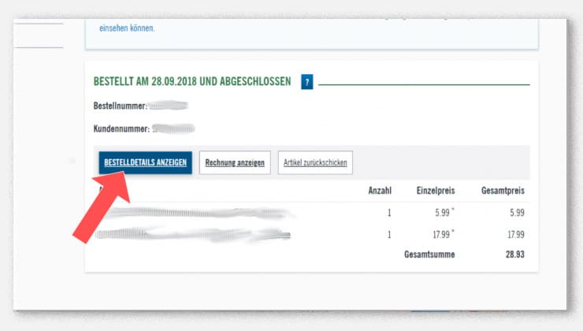
Task: Click the Gesamtsumme label
Action: (x=429, y=255)
